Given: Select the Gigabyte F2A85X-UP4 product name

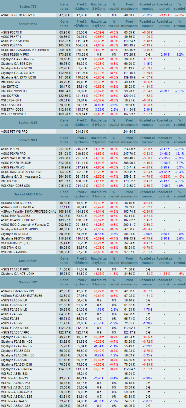Looking at the screenshot, I should pos(17,369).
